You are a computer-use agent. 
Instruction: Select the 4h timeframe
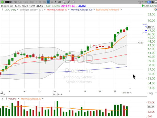click(x=44, y=2)
